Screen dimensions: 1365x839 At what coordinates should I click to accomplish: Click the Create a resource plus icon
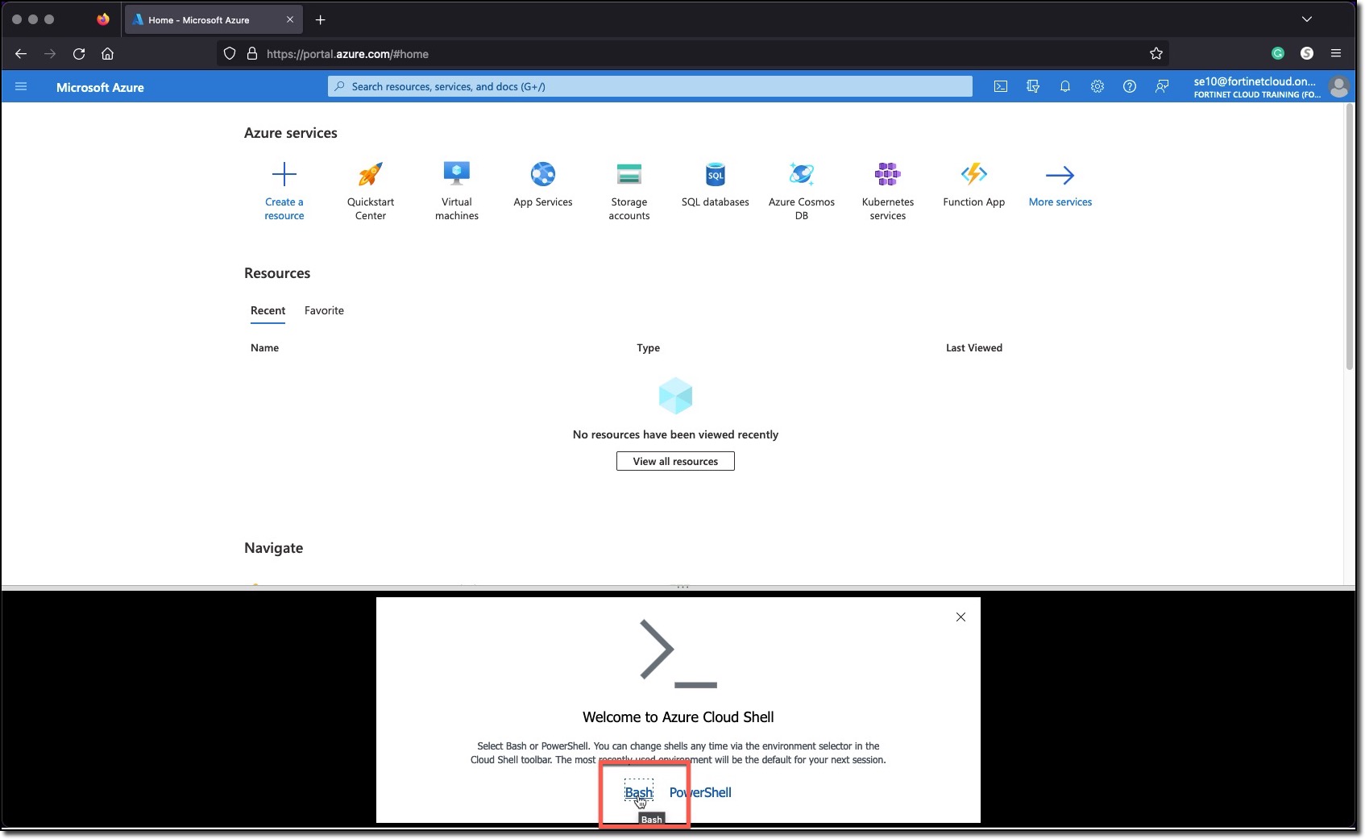coord(284,174)
